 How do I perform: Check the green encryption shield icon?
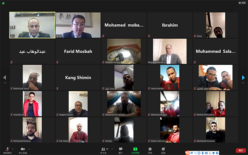(3, 3)
